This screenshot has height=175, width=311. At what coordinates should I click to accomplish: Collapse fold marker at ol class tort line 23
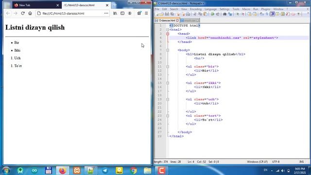(168, 116)
